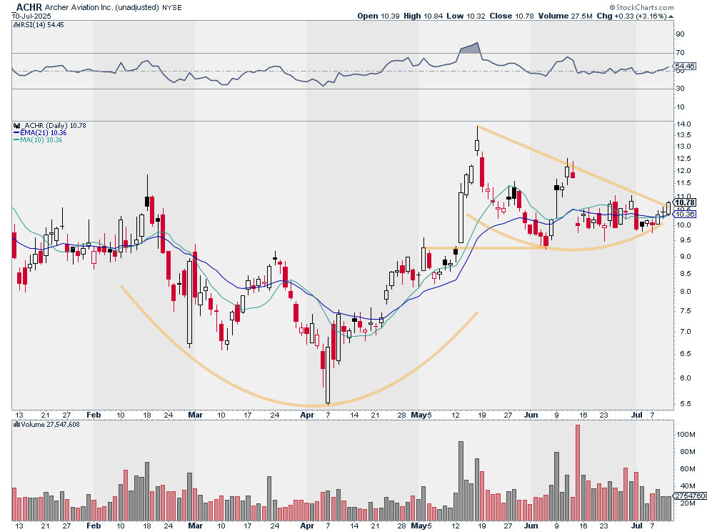Click the 14.0 price axis label
Image resolution: width=707 pixels, height=532 pixels.
coord(683,124)
